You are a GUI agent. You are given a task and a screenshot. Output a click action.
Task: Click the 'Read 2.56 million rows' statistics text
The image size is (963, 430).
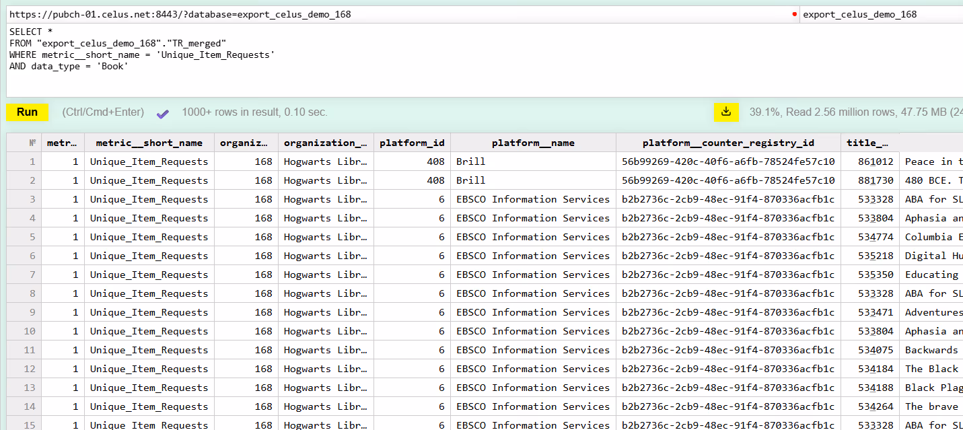841,112
